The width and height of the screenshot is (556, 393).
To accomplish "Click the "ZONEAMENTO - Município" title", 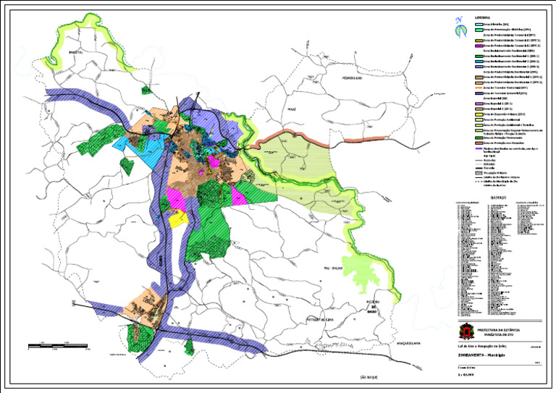I will tap(481, 355).
